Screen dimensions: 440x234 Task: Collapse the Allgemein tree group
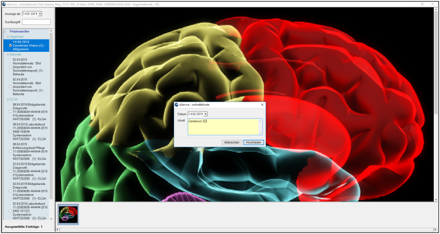coord(8,37)
